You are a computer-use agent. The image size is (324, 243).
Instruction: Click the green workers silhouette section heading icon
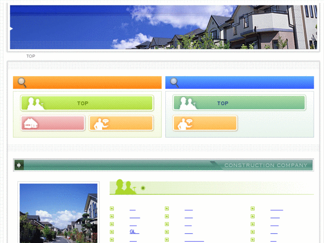(x=125, y=187)
